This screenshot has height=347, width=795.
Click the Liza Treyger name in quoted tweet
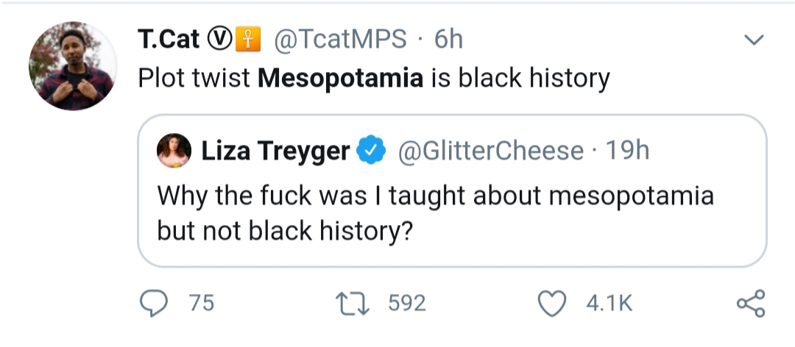pyautogui.click(x=276, y=151)
